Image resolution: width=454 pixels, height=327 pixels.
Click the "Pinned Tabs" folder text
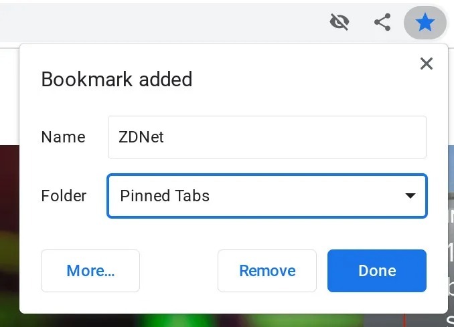pyautogui.click(x=165, y=196)
